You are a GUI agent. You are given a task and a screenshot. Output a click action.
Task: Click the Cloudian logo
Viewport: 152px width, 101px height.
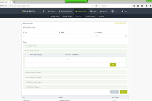coord(28,11)
